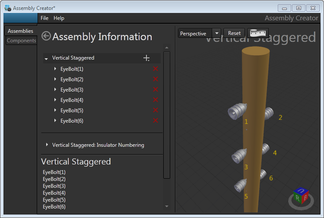Activate the ruler measurement tool

coord(258,33)
